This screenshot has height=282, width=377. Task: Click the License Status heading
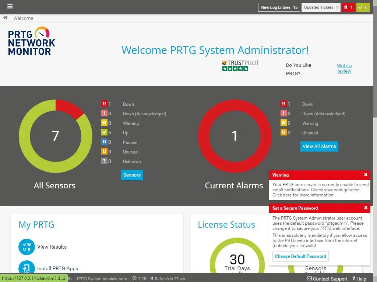[226, 225]
